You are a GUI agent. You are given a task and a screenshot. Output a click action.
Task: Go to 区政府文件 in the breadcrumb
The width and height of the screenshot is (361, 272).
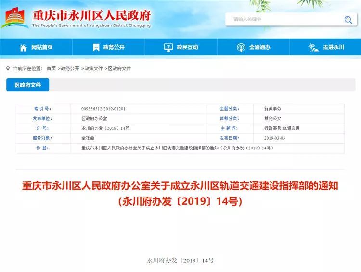119,69
